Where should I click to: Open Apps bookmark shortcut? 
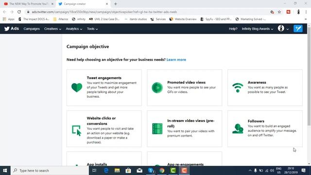coord(9,19)
